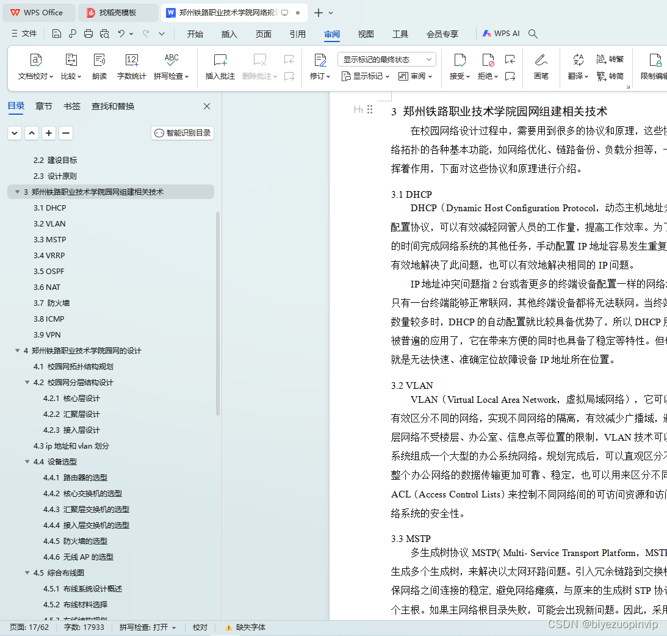Open the 引用 ribbon tab
This screenshot has width=667, height=636.
[297, 34]
